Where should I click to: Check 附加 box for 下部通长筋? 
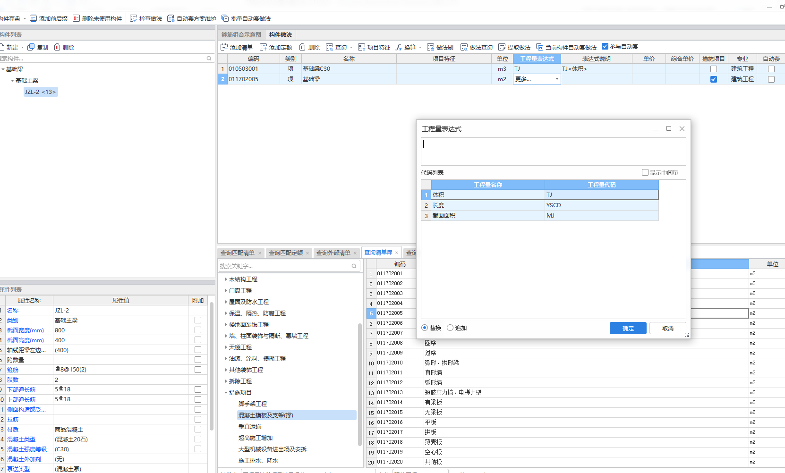click(x=198, y=389)
